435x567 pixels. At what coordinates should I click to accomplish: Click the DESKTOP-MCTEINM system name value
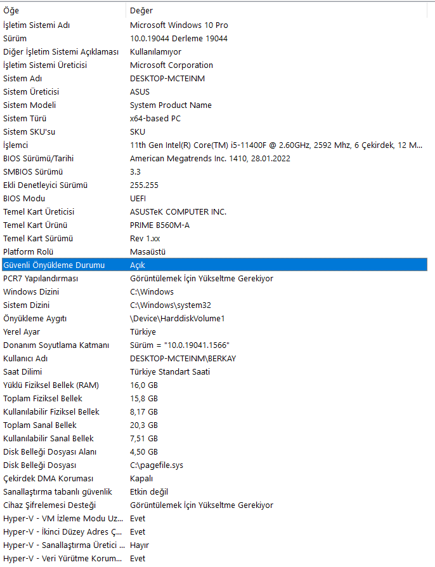point(167,79)
